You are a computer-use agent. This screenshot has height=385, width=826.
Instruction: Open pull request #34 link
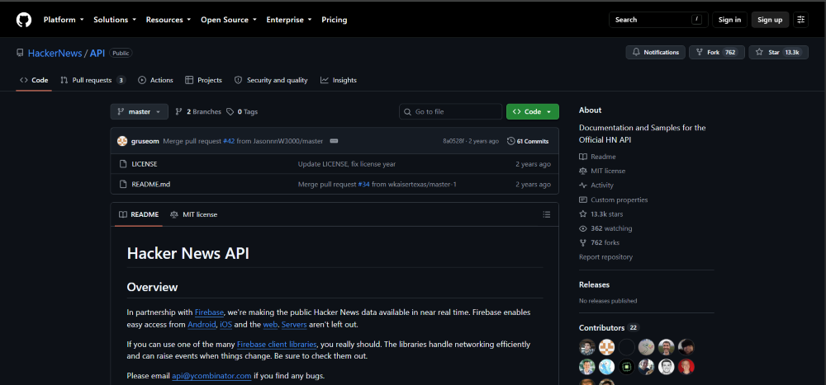tap(363, 184)
